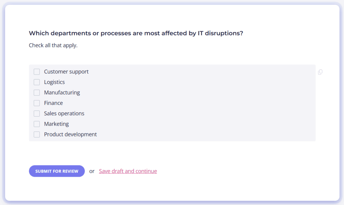Click the IT disruptions question heading
Screen dimensions: 344x205
[x=136, y=33]
